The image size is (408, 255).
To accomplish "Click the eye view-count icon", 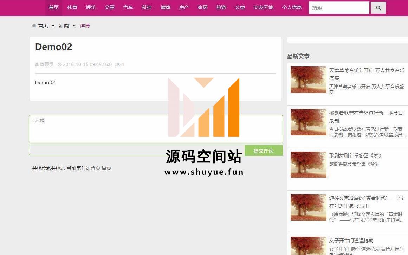I will tap(118, 65).
